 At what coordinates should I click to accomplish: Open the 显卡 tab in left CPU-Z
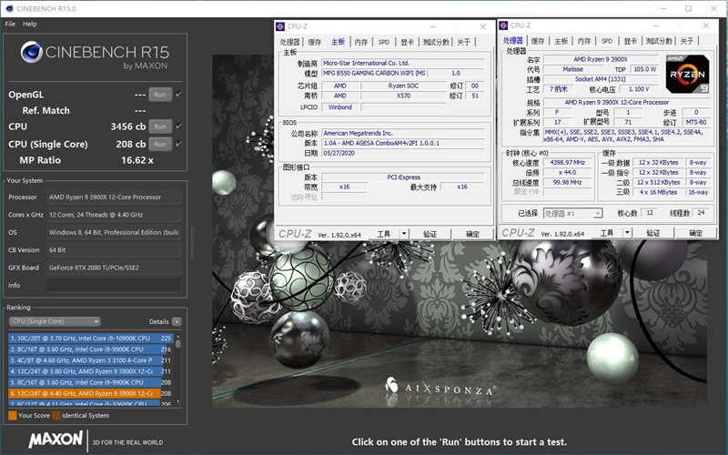point(407,42)
